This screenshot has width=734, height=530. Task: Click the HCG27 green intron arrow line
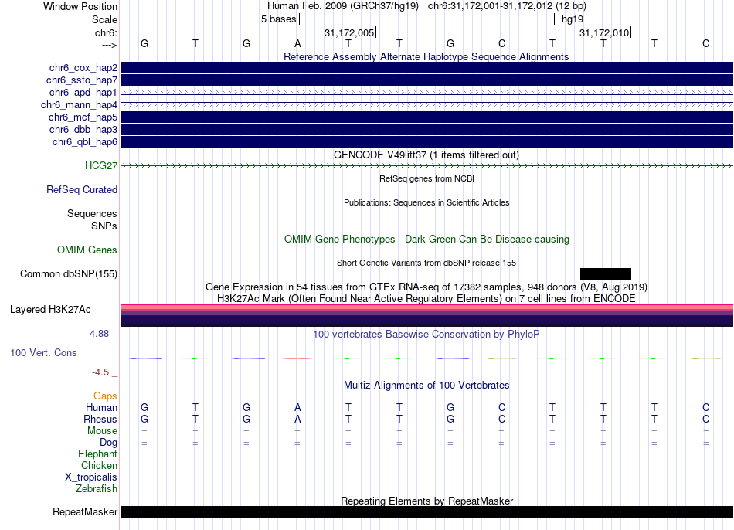[426, 166]
